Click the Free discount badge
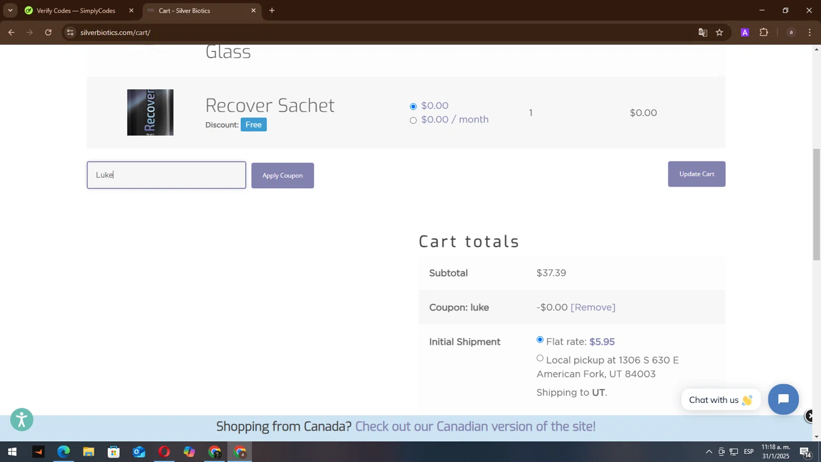 point(253,125)
